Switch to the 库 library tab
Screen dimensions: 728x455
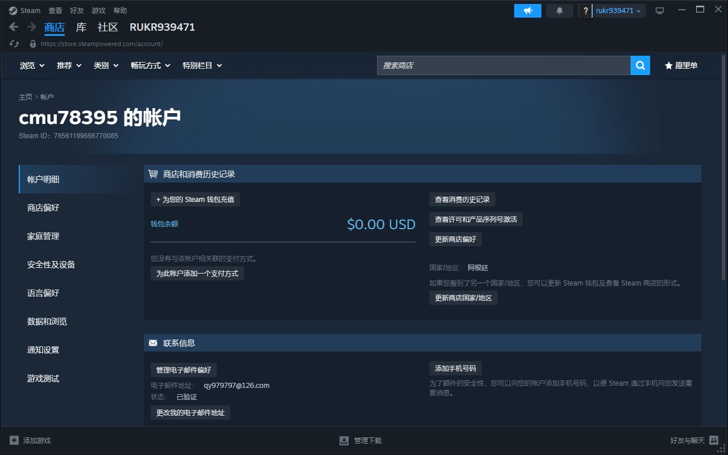(x=81, y=27)
